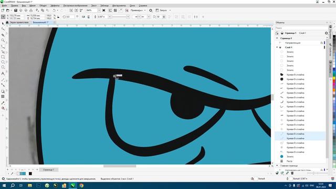Viewport: 336px width, 189px height.
Task: Select the Drop Shadow tool
Action: click(3, 91)
